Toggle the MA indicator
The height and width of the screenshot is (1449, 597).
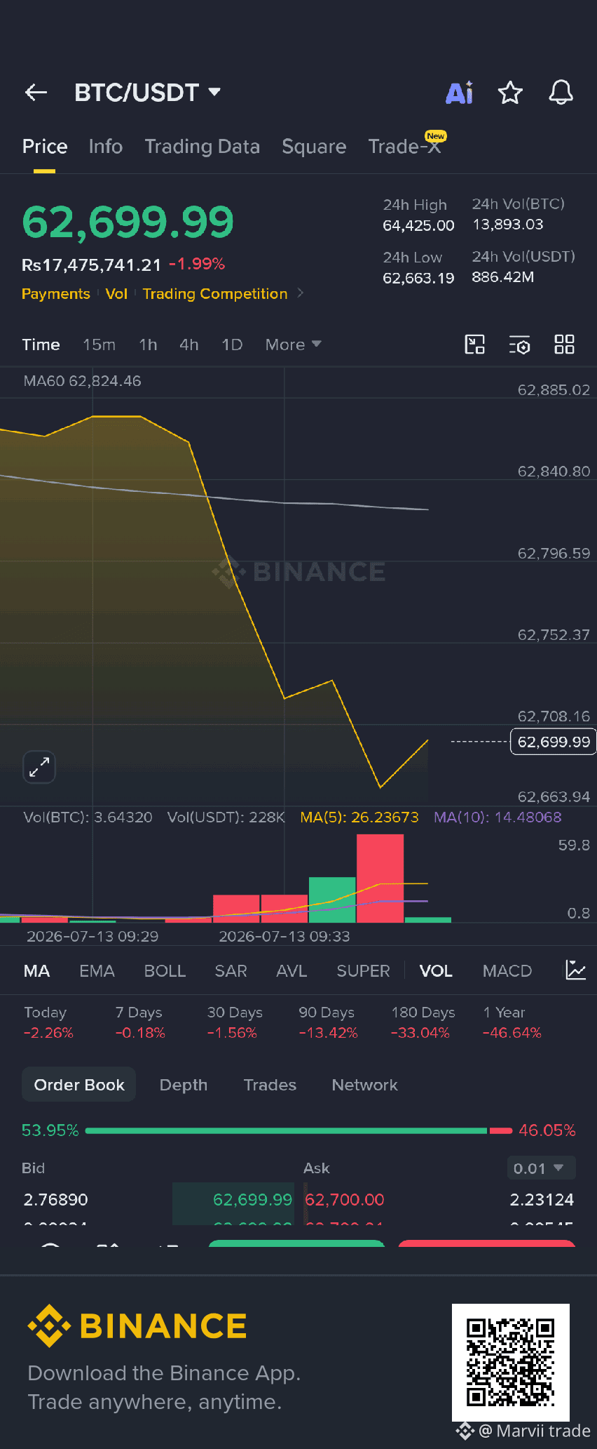tap(36, 971)
